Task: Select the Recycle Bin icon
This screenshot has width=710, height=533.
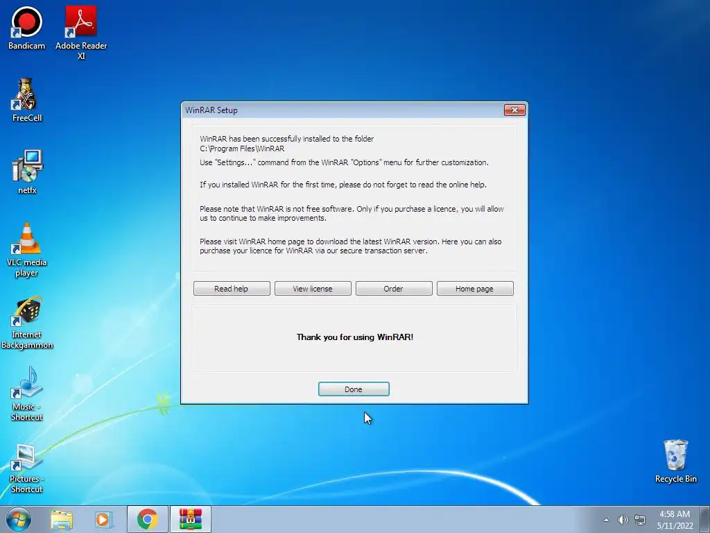Action: [x=675, y=461]
